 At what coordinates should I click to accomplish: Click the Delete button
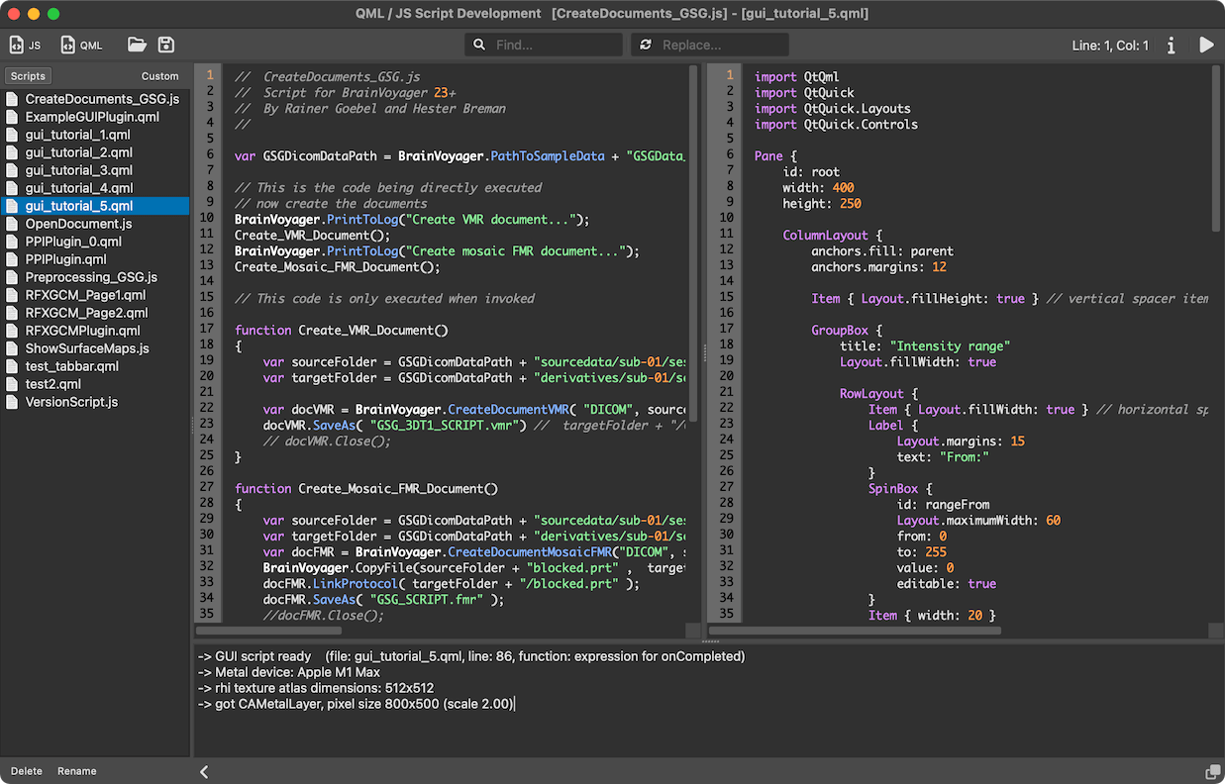coord(26,770)
